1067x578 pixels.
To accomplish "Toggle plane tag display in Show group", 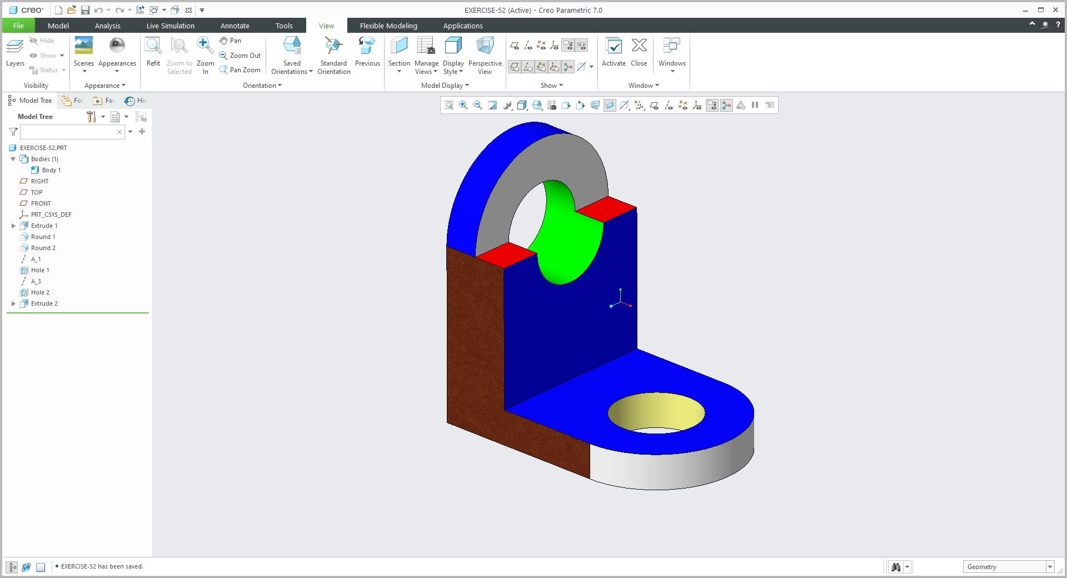I will pyautogui.click(x=515, y=67).
